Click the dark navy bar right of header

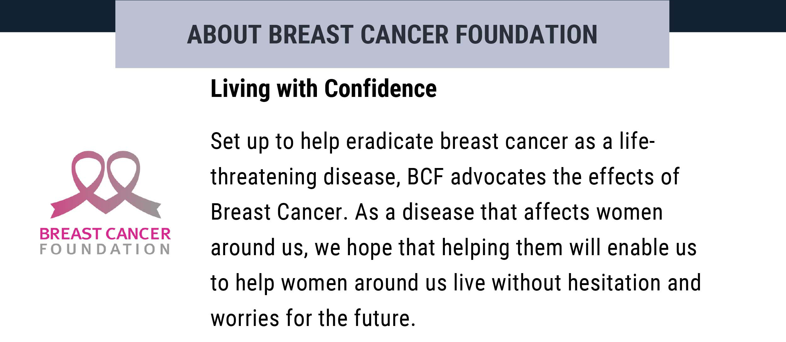[x=728, y=16]
